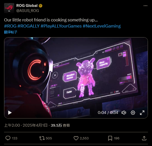Like the post with the heart icon
Viewport: 152px width, 146px height.
tap(76, 138)
